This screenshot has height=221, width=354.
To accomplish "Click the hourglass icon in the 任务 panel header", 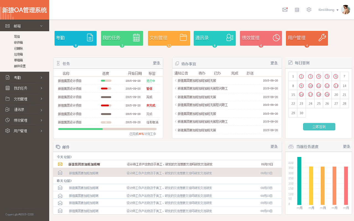I will (58, 63).
